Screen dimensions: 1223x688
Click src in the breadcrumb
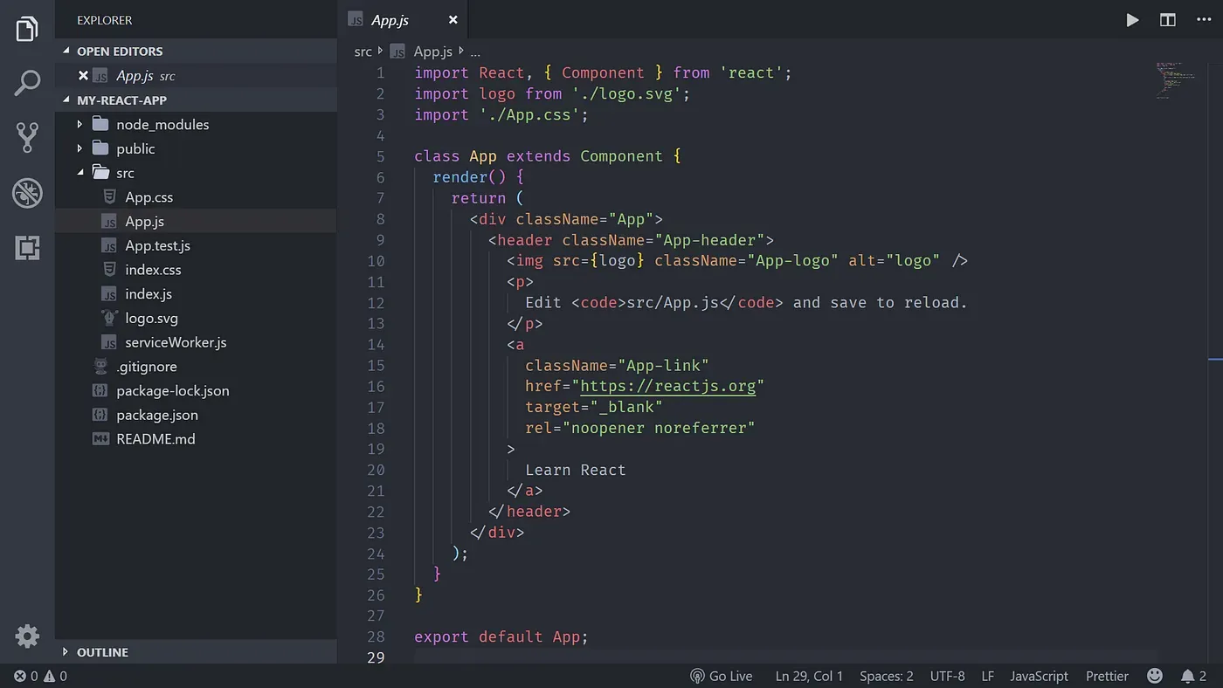pyautogui.click(x=363, y=52)
